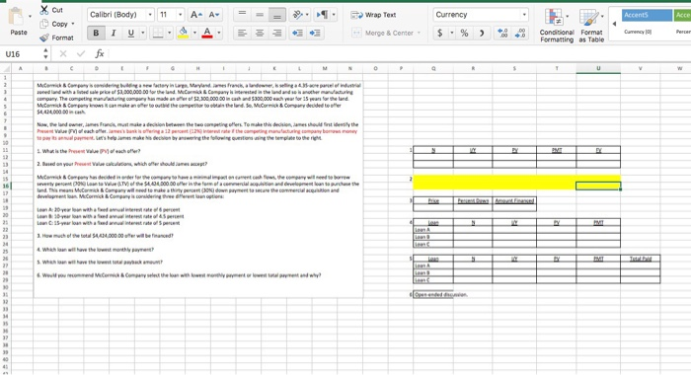Enable Wrap Text
The width and height of the screenshot is (691, 375).
[373, 15]
